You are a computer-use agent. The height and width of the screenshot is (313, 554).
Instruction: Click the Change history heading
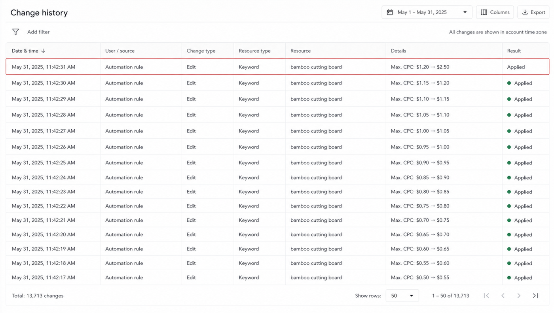pos(39,13)
